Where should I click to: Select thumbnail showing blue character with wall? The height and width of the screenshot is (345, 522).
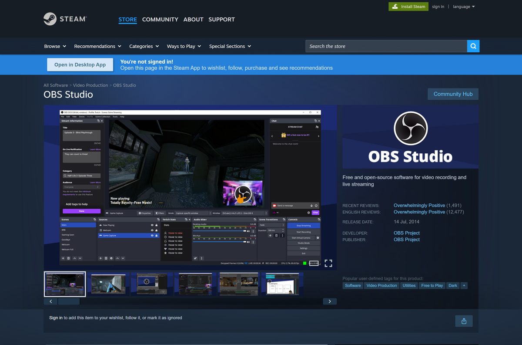click(x=108, y=284)
